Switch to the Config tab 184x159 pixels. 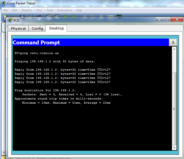tap(37, 29)
